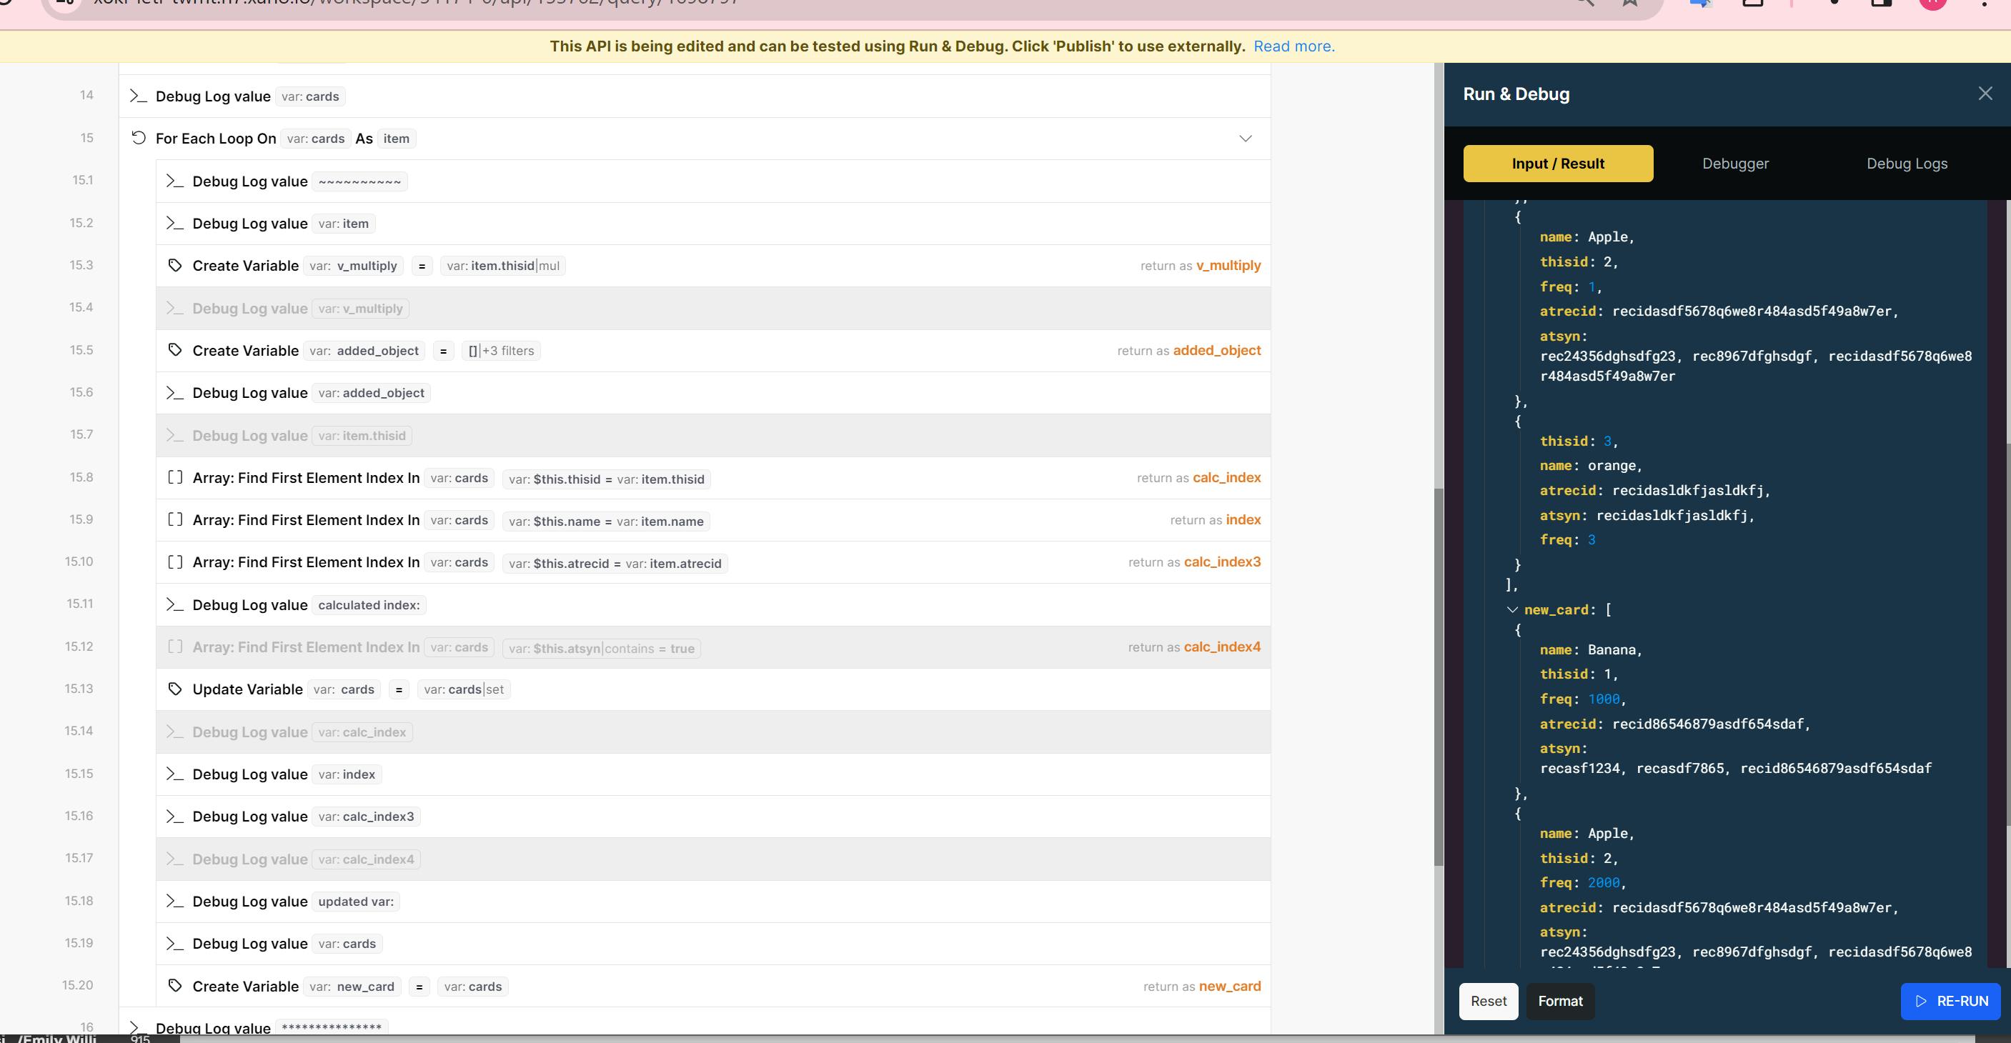Click the +3 filters value on added_object

[507, 351]
